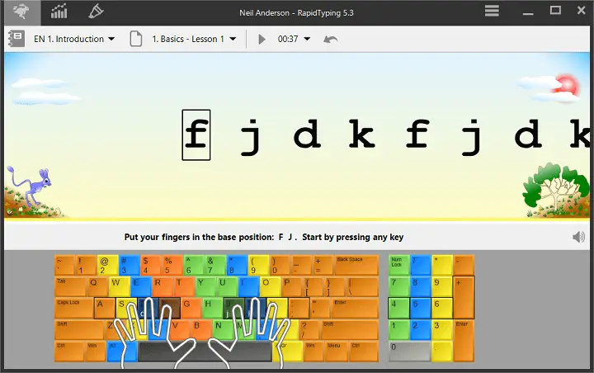The height and width of the screenshot is (373, 594).
Task: Click the Enter key on main virtual keyboard
Action: (355, 308)
